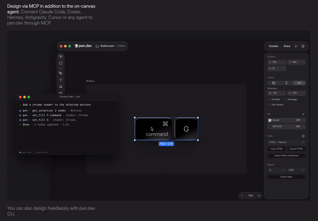Open the Goodies menu
The height and width of the screenshot is (221, 318).
pyautogui.click(x=273, y=46)
